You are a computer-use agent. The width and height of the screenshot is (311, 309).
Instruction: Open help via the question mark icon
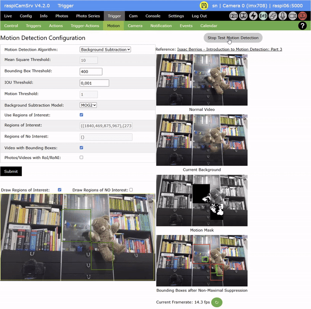click(302, 26)
